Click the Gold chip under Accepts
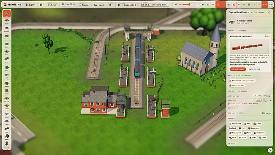 click(233, 138)
